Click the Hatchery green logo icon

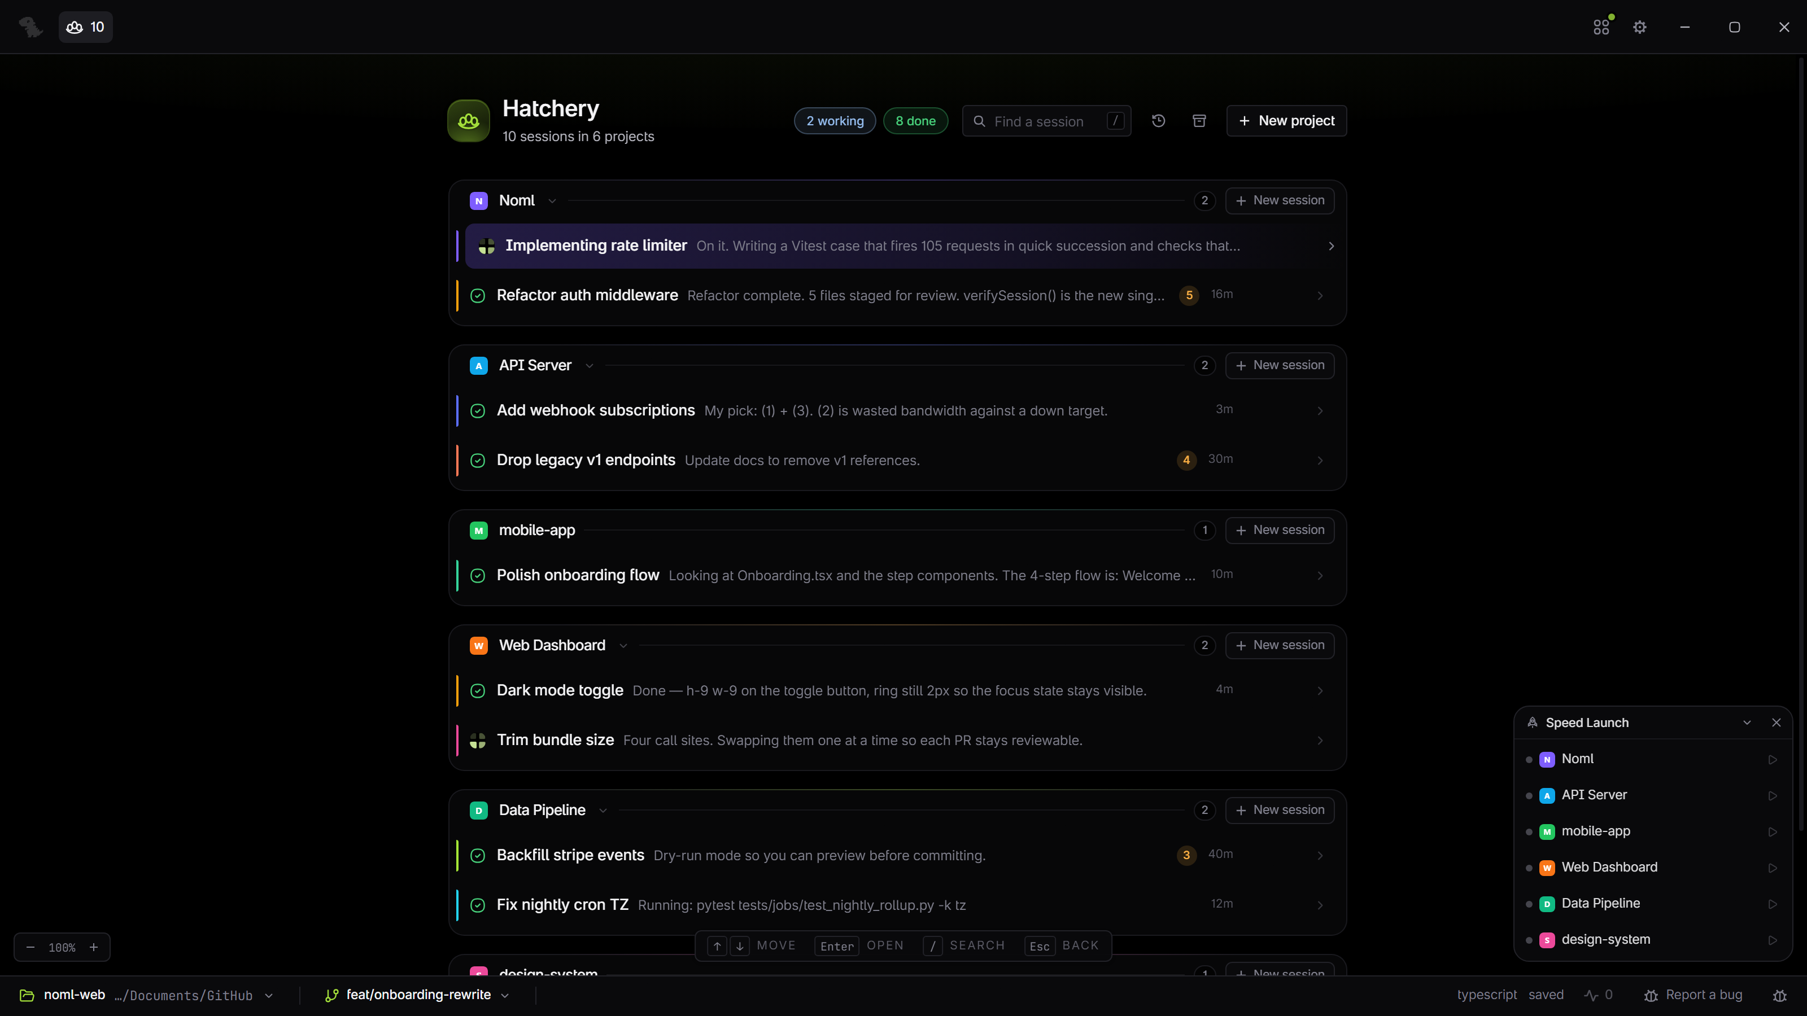click(x=469, y=121)
